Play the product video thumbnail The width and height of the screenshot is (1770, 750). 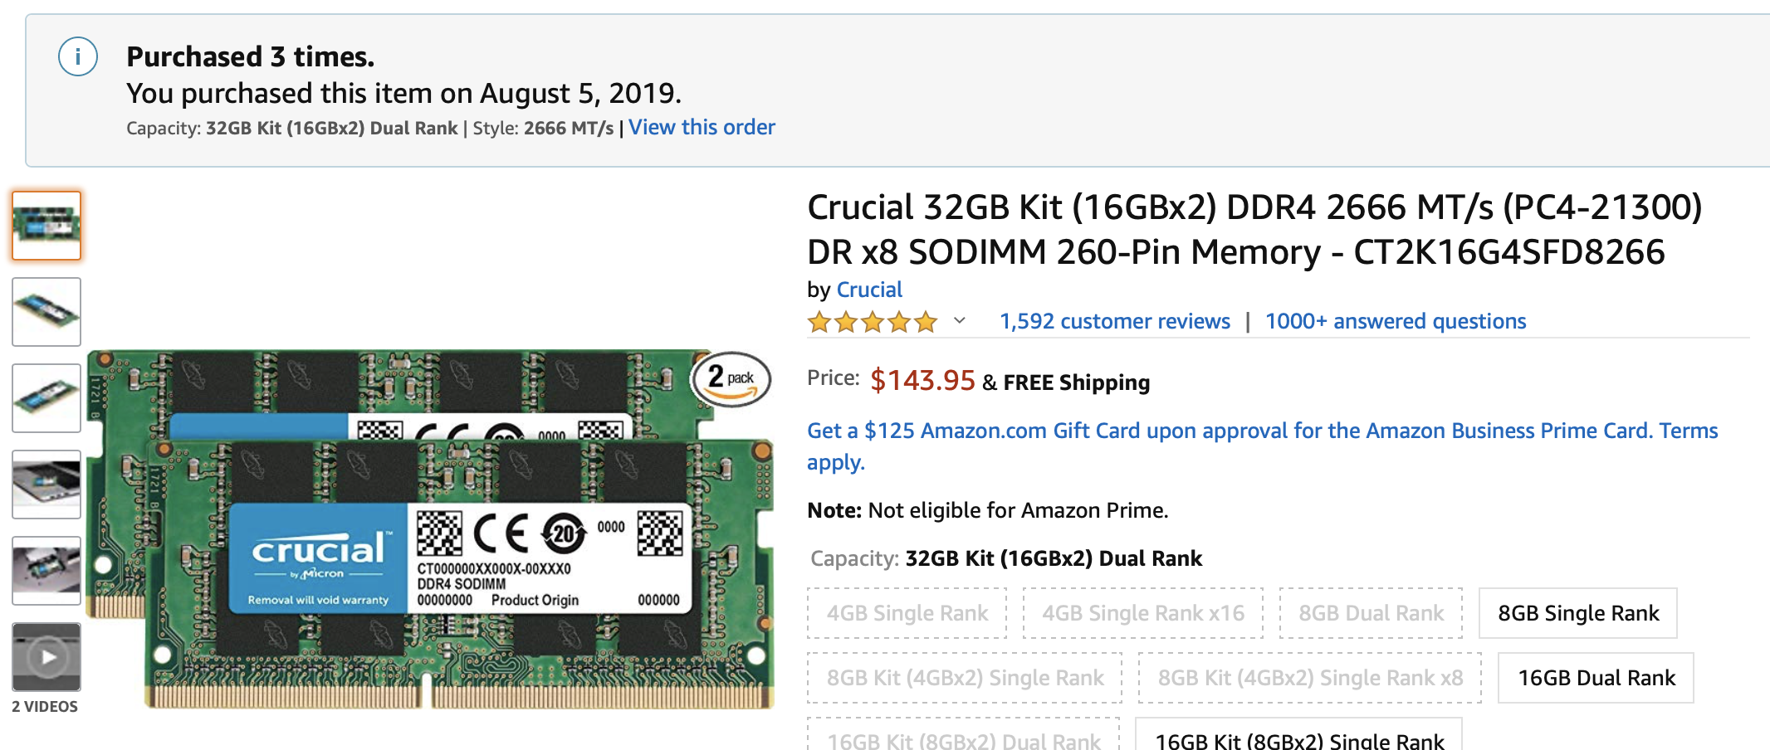[46, 657]
